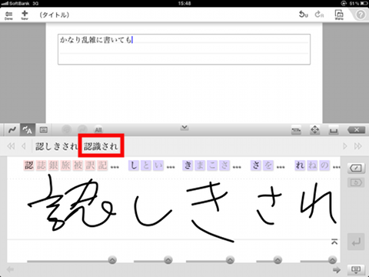Open the help question mark button
This screenshot has width=369, height=277.
point(361,15)
